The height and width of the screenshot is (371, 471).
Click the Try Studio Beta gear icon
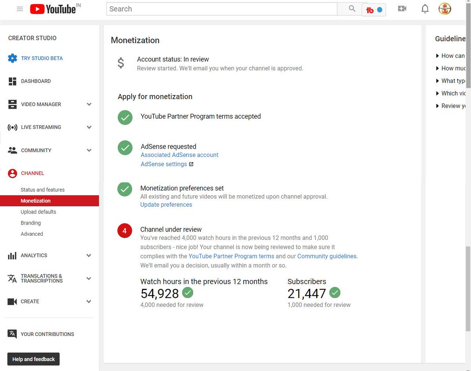[x=13, y=58]
